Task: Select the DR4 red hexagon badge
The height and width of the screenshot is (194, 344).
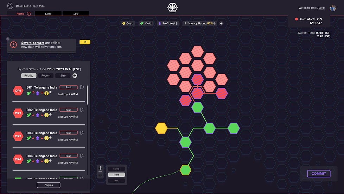Action: click(18, 159)
